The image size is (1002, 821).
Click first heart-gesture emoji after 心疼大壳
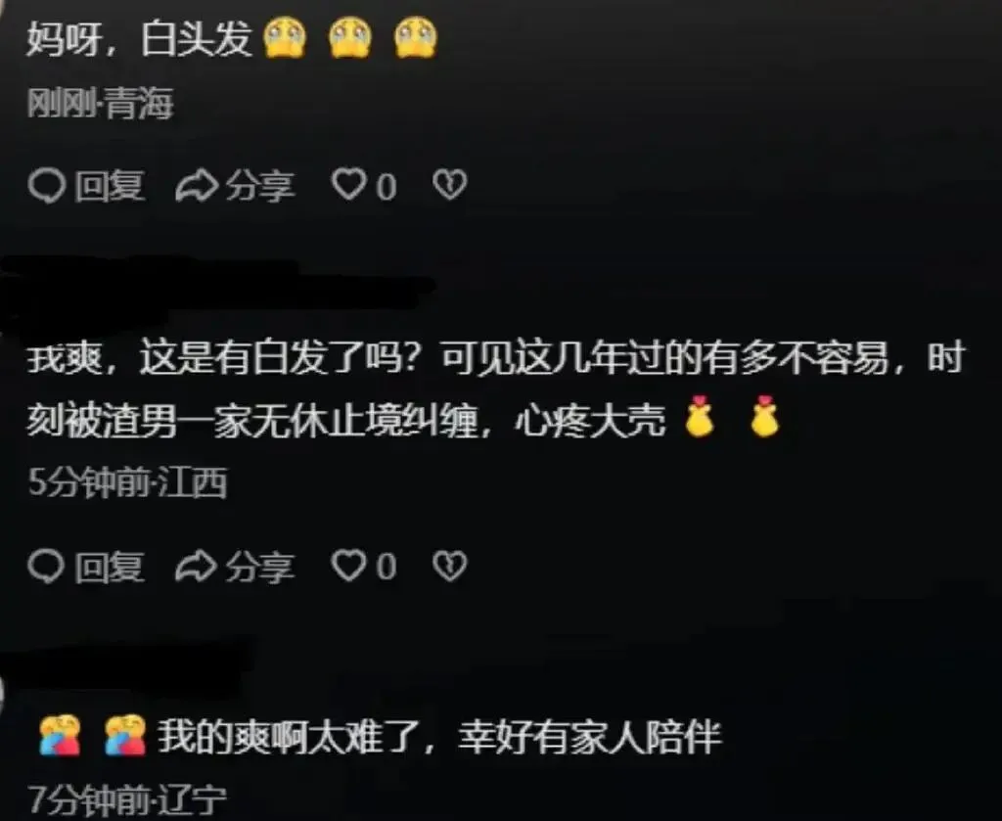(699, 417)
